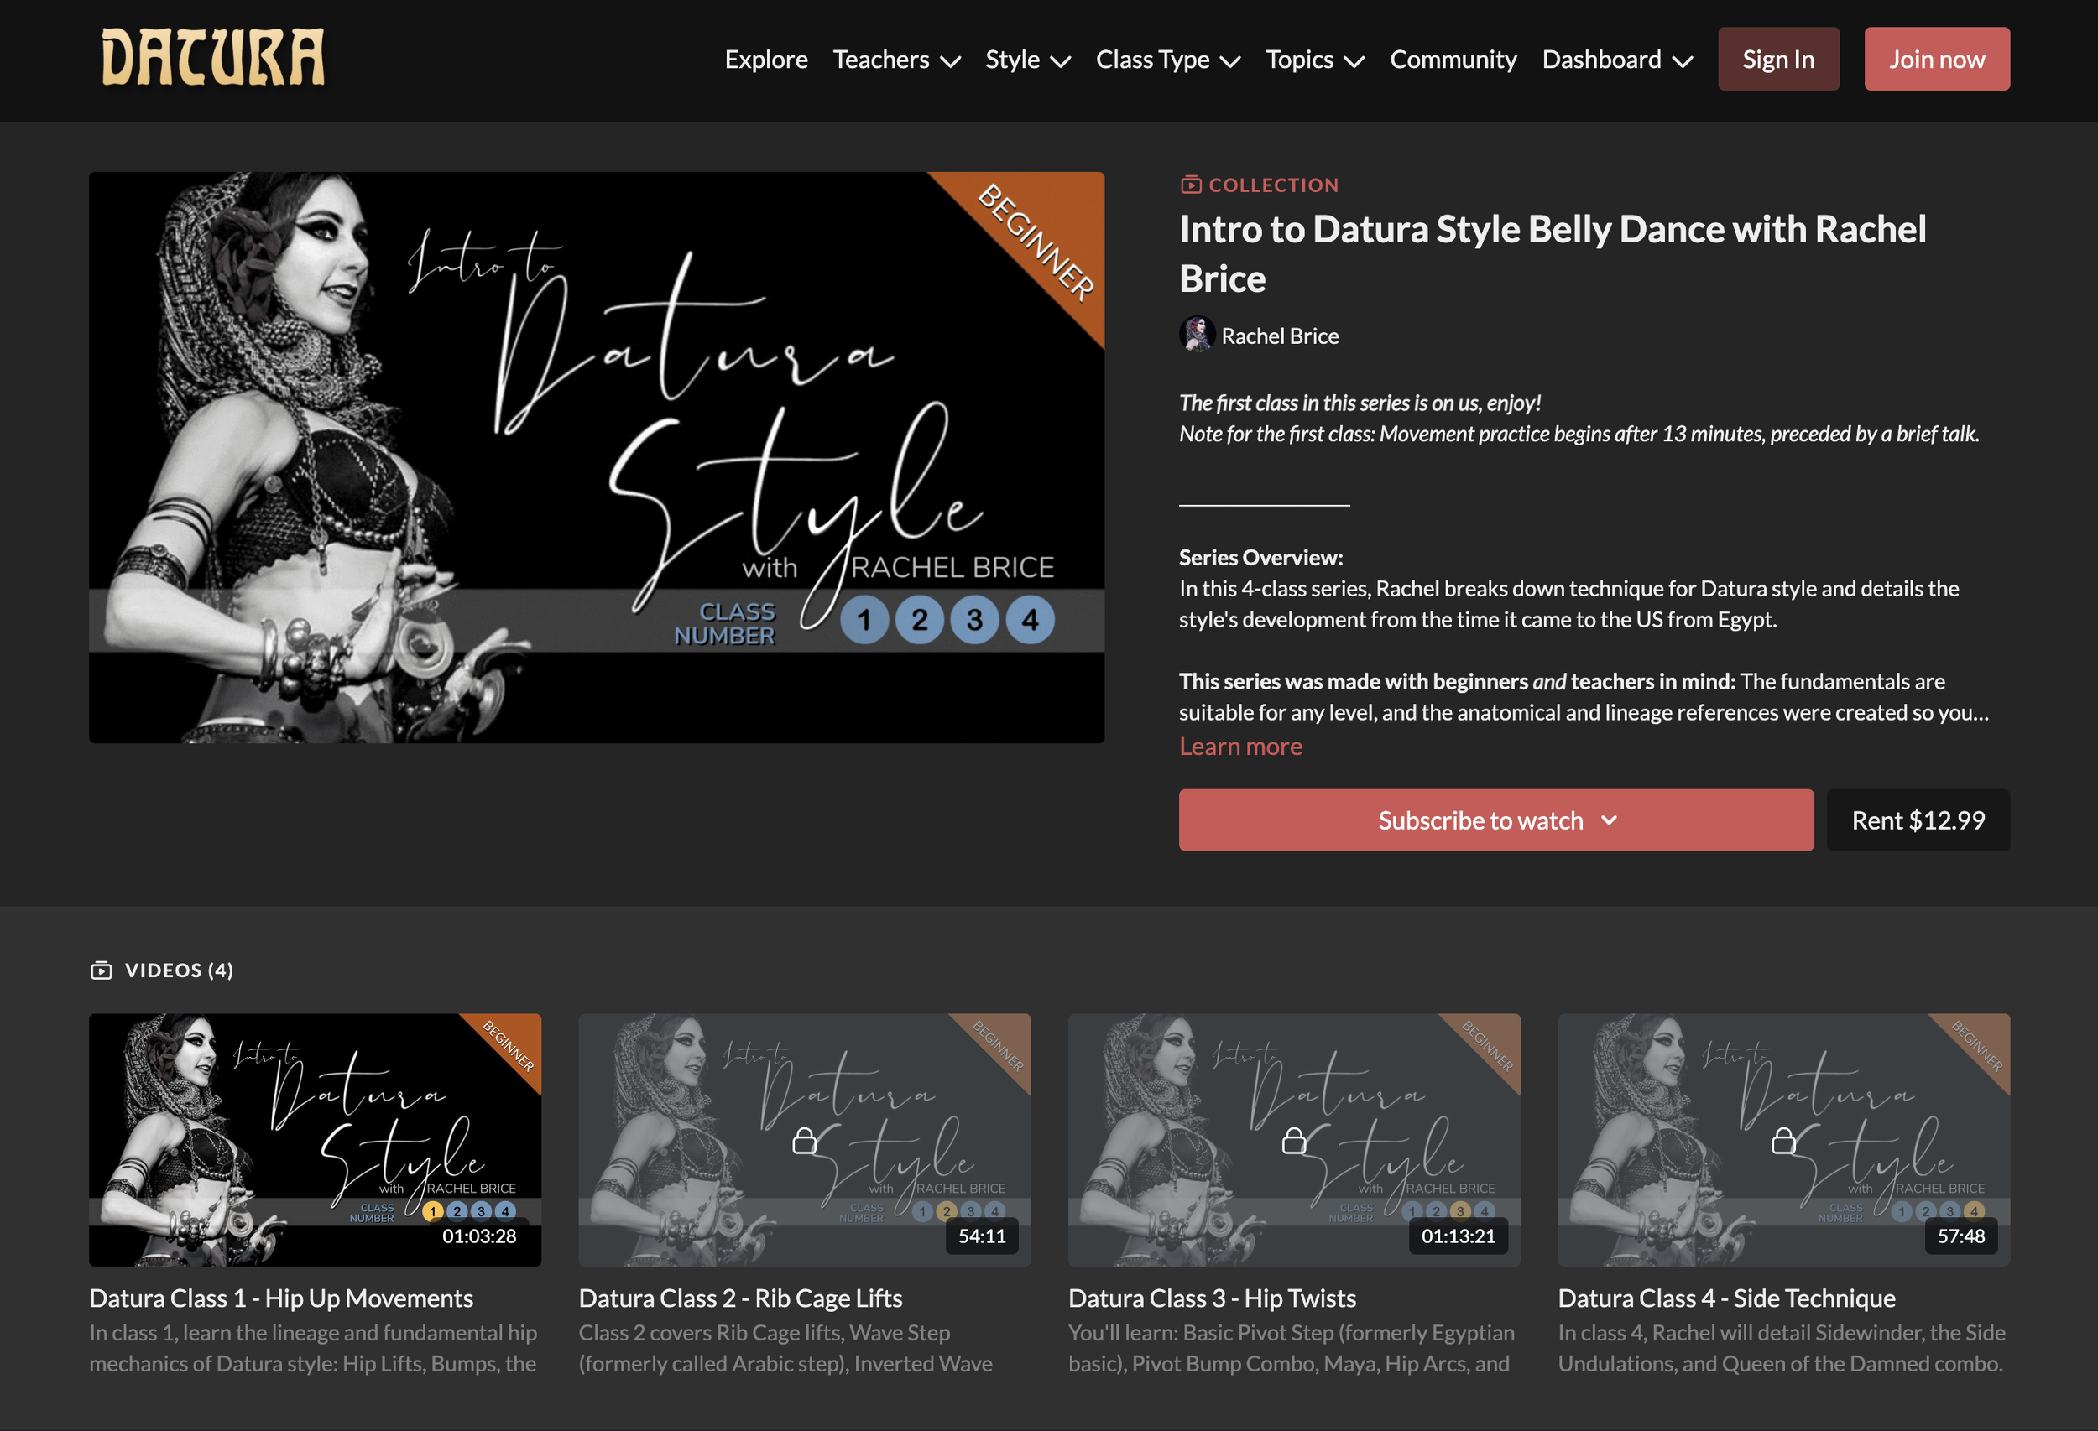Viewport: 2098px width, 1431px height.
Task: Open the Community page
Action: tap(1453, 60)
